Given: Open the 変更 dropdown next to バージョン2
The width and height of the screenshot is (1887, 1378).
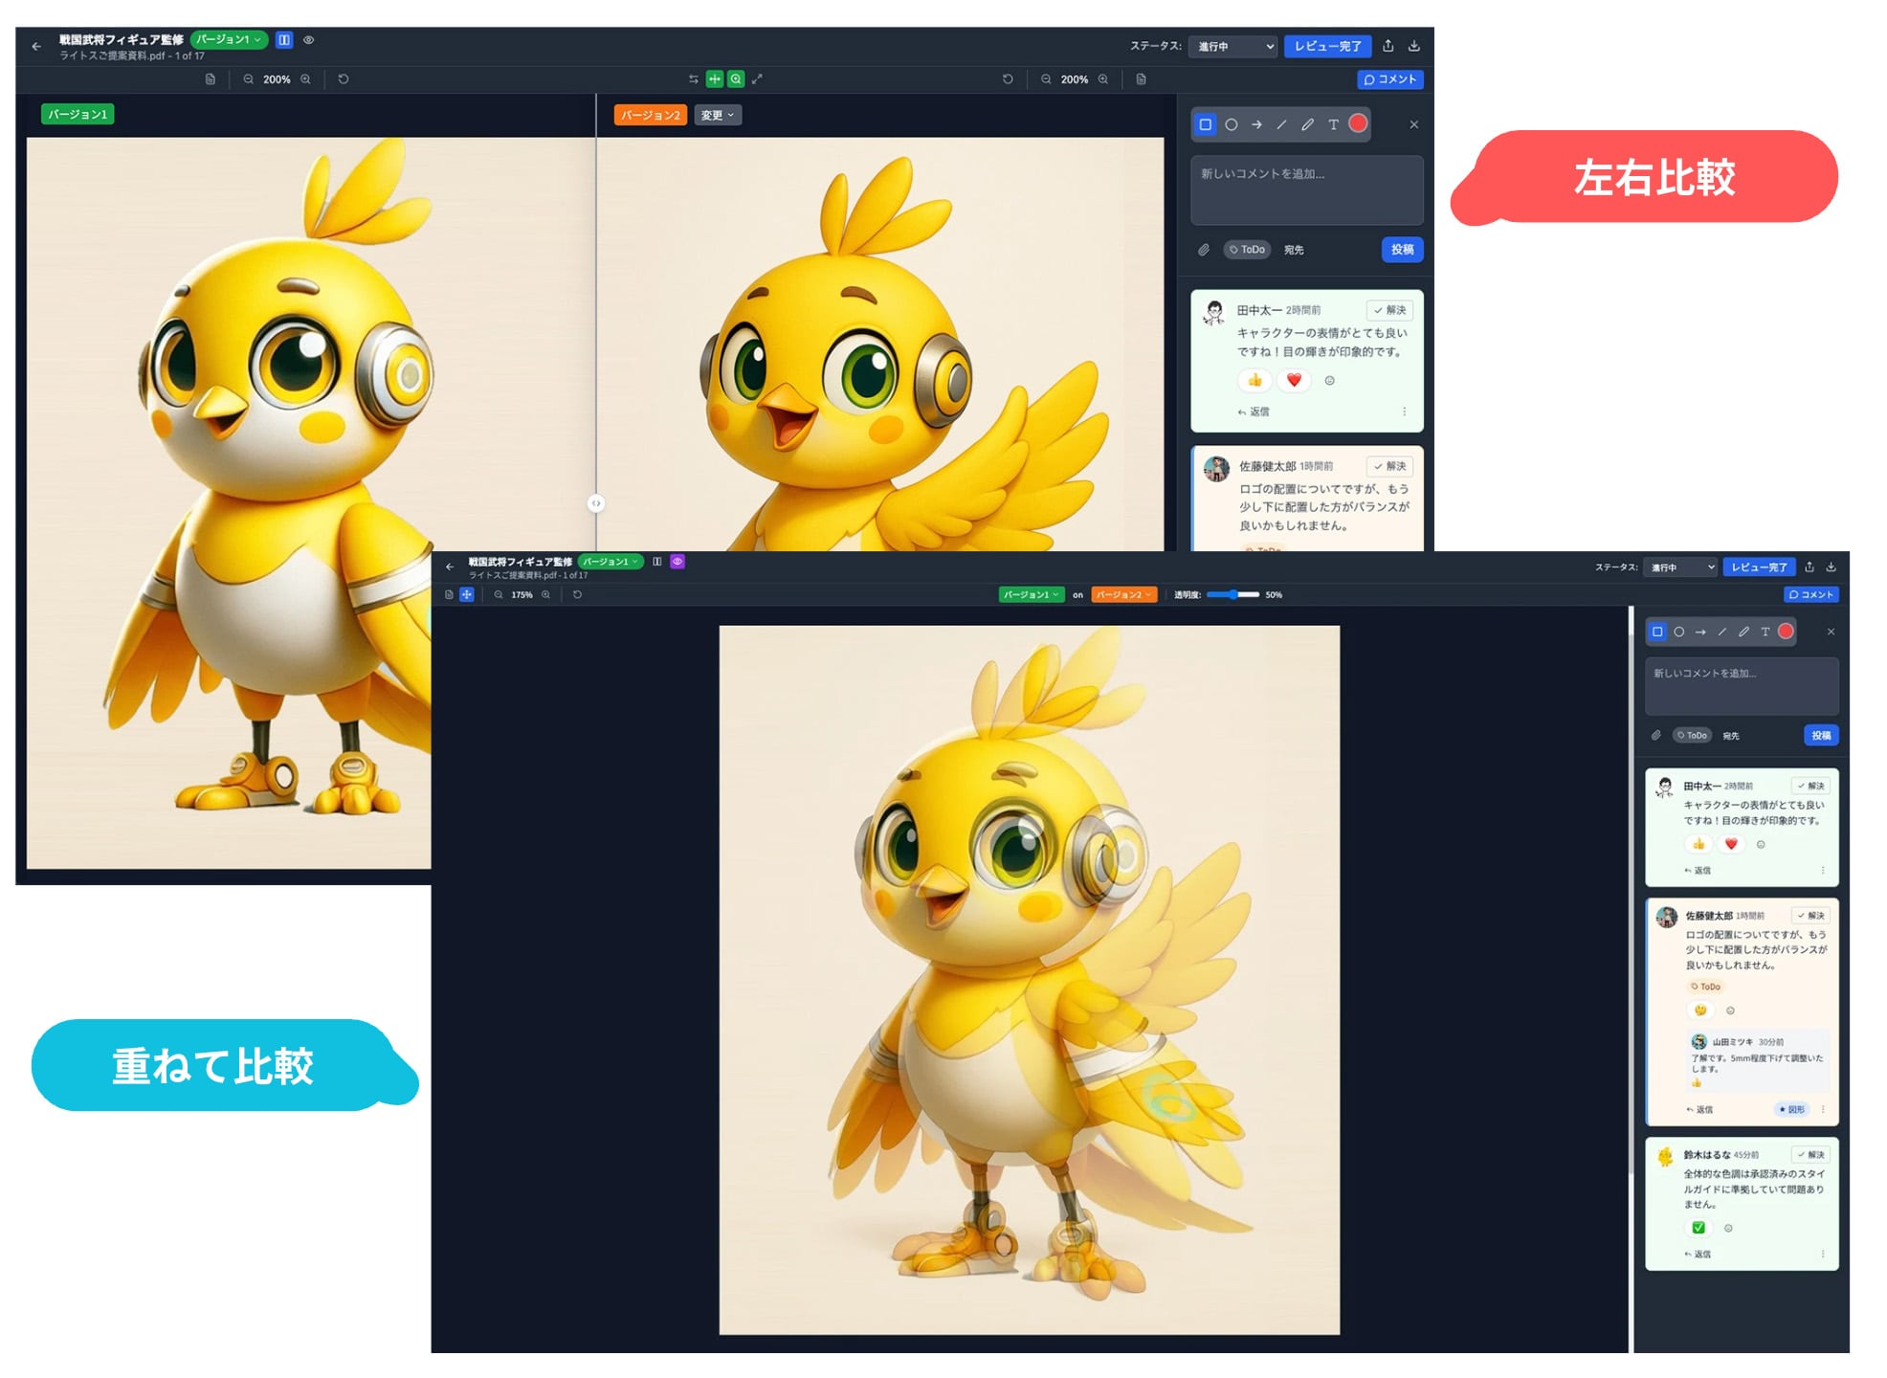Looking at the screenshot, I should pos(717,116).
